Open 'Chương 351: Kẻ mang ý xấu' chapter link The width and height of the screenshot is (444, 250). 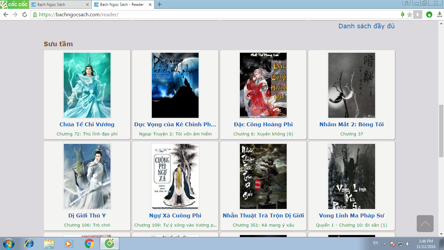point(263,225)
